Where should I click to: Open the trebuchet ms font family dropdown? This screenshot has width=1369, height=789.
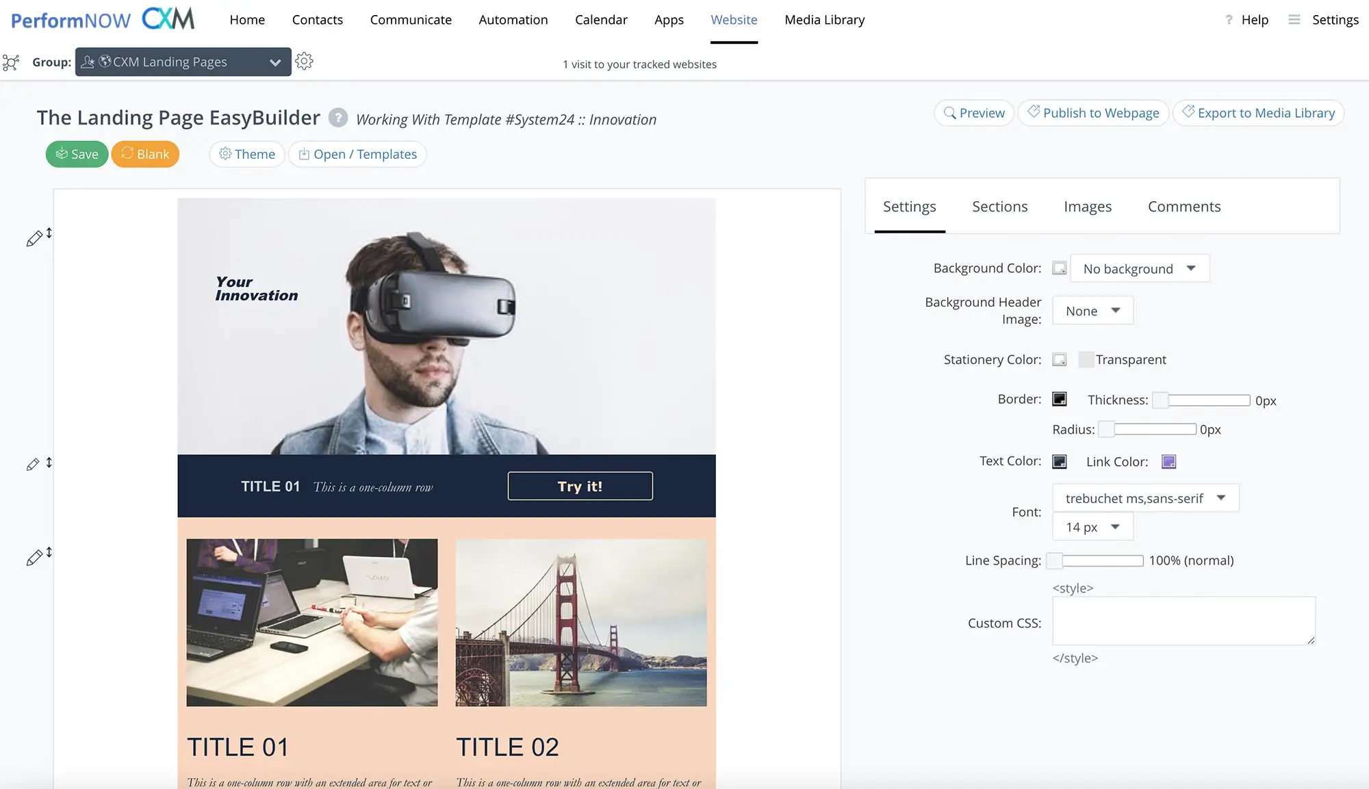pos(1144,497)
